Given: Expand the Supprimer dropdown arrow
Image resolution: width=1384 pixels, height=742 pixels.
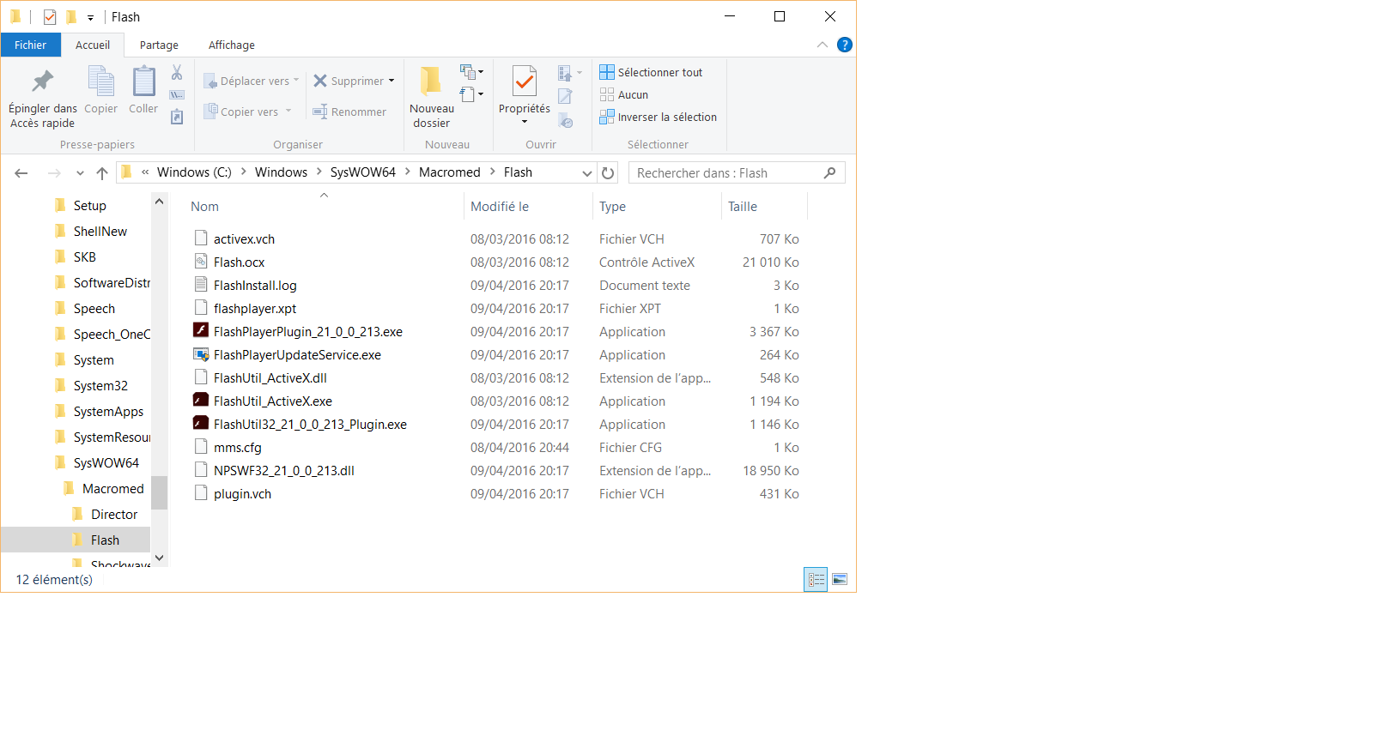Looking at the screenshot, I should point(392,81).
